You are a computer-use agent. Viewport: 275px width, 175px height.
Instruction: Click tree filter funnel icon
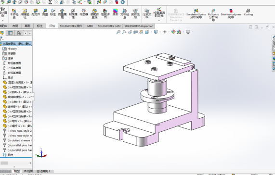click(1, 38)
